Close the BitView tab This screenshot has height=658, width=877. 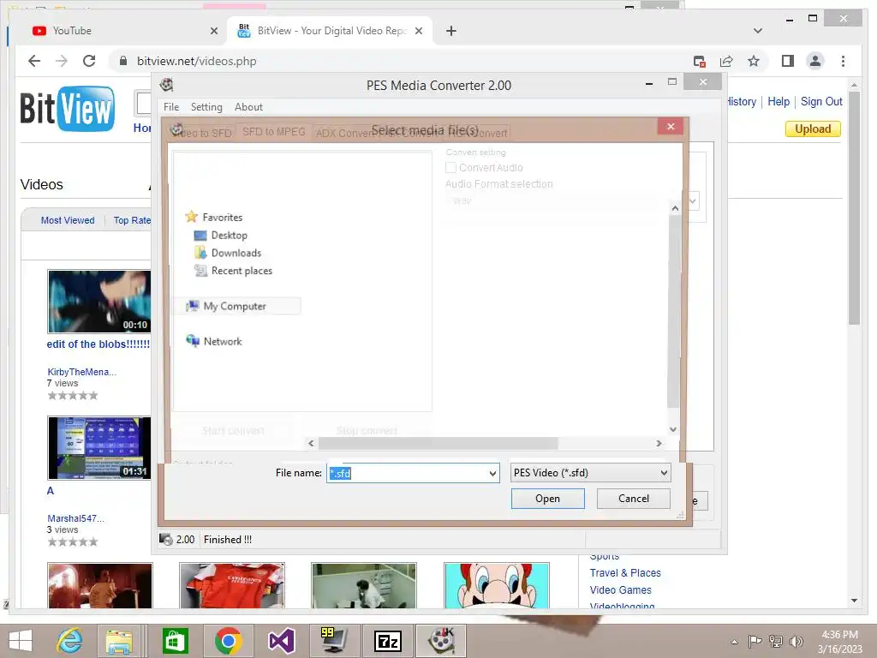tap(418, 31)
